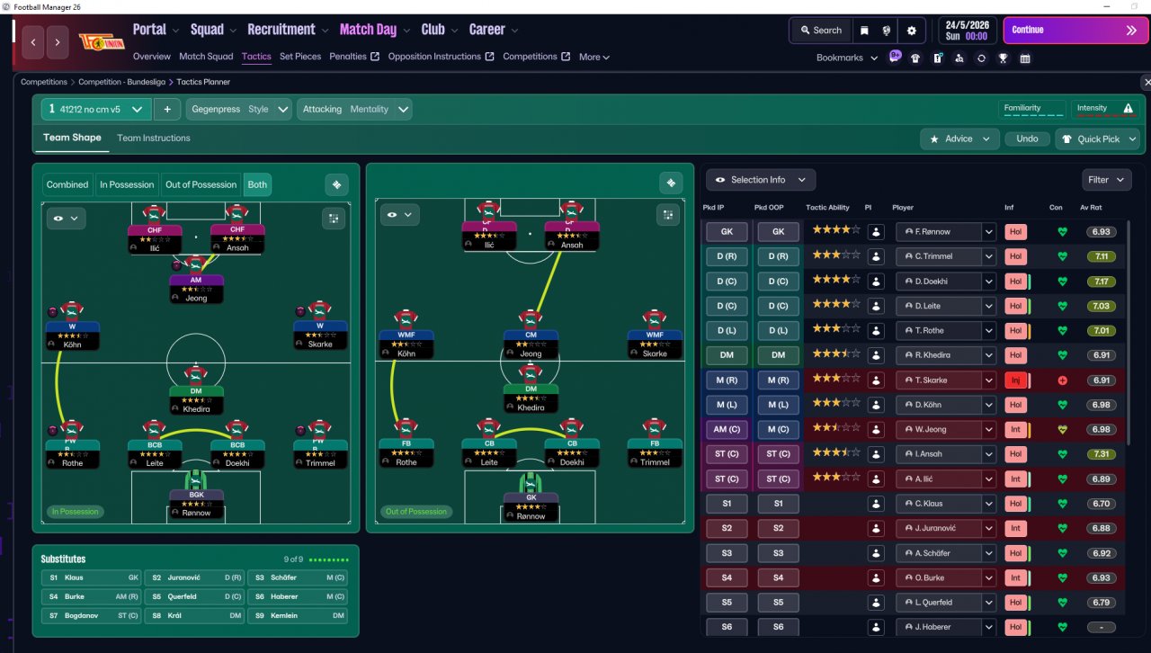This screenshot has width=1151, height=653.
Task: Switch to the Team Instructions tab
Action: (154, 138)
